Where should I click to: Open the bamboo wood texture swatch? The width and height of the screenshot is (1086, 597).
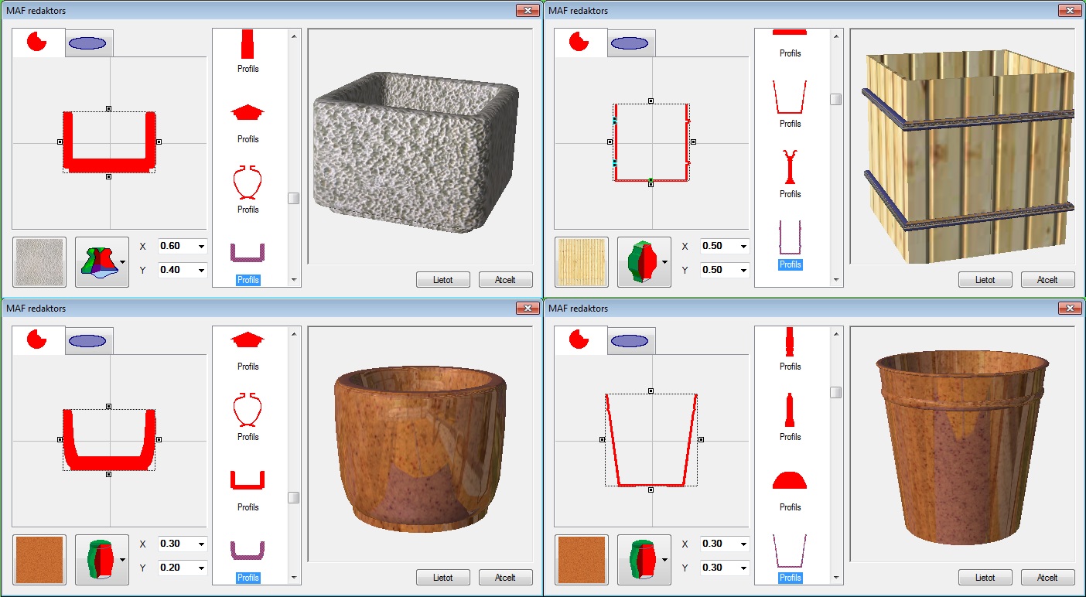click(x=581, y=262)
